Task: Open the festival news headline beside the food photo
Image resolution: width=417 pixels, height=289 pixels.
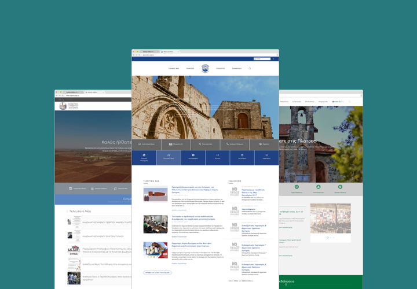Action: [192, 244]
